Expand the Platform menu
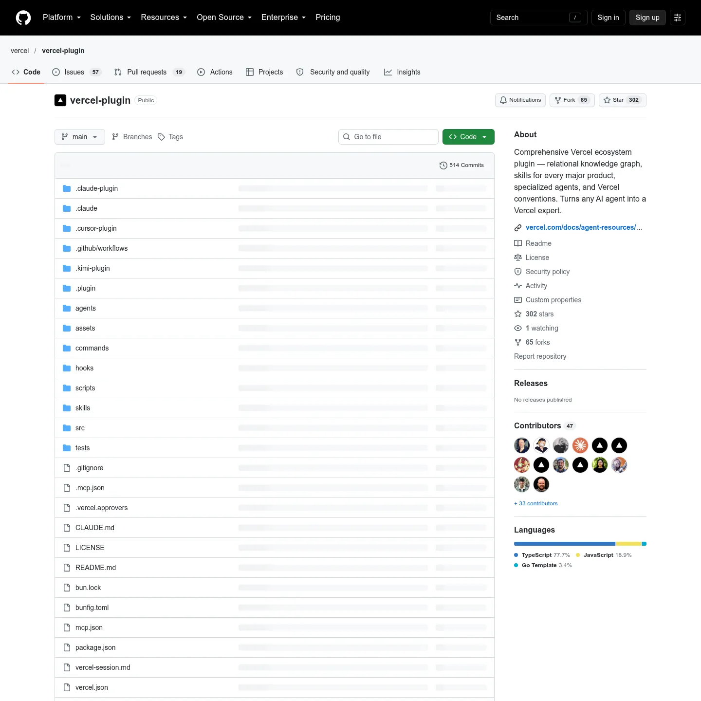This screenshot has width=701, height=701. point(62,18)
